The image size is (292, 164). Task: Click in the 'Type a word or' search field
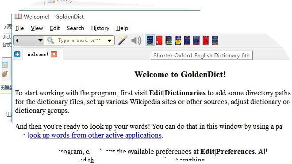pos(79,41)
